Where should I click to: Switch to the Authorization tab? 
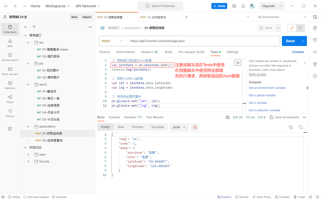[x=125, y=52]
